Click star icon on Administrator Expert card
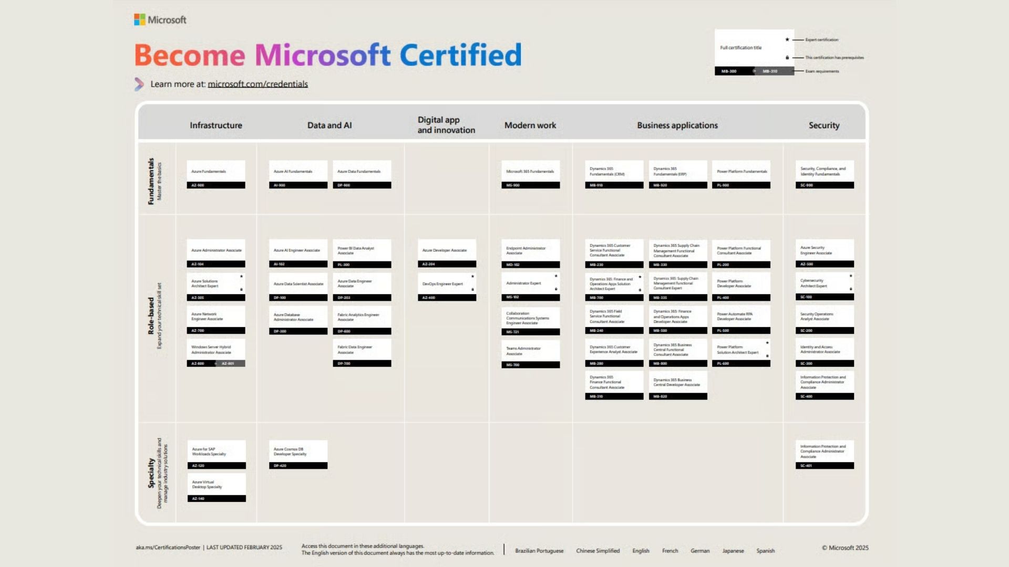The width and height of the screenshot is (1009, 567). point(556,276)
